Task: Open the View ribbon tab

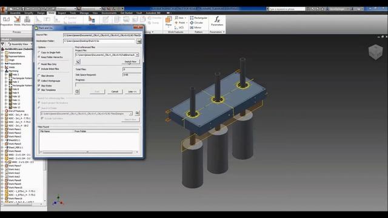Action: click(x=95, y=13)
